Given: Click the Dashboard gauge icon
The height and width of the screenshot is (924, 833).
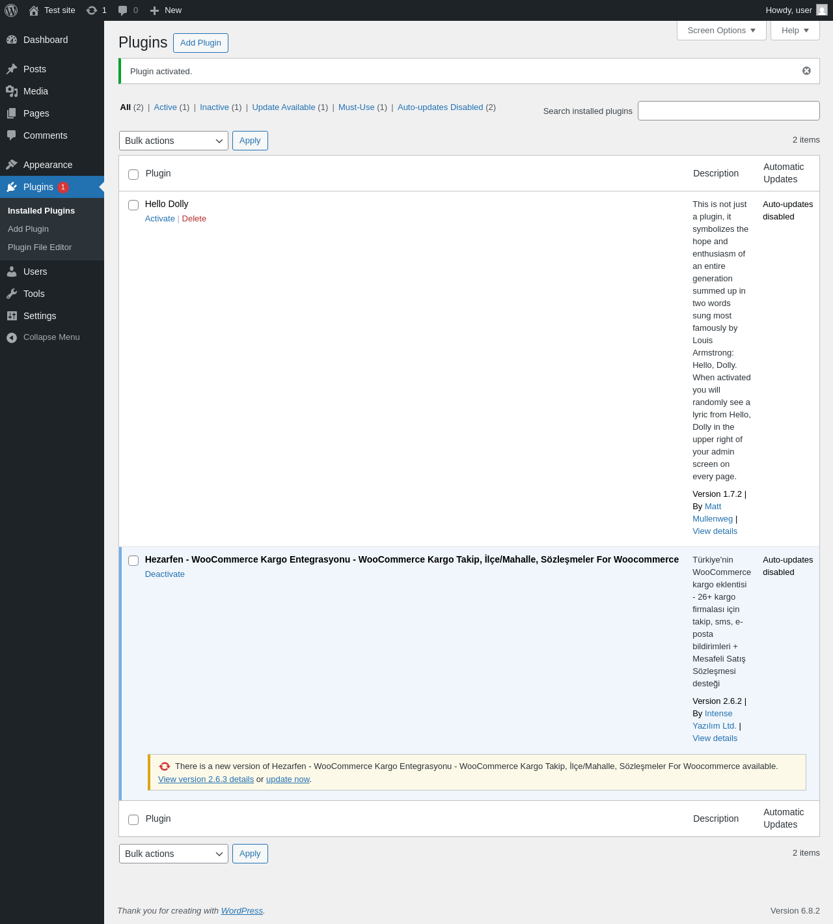Looking at the screenshot, I should coord(12,40).
